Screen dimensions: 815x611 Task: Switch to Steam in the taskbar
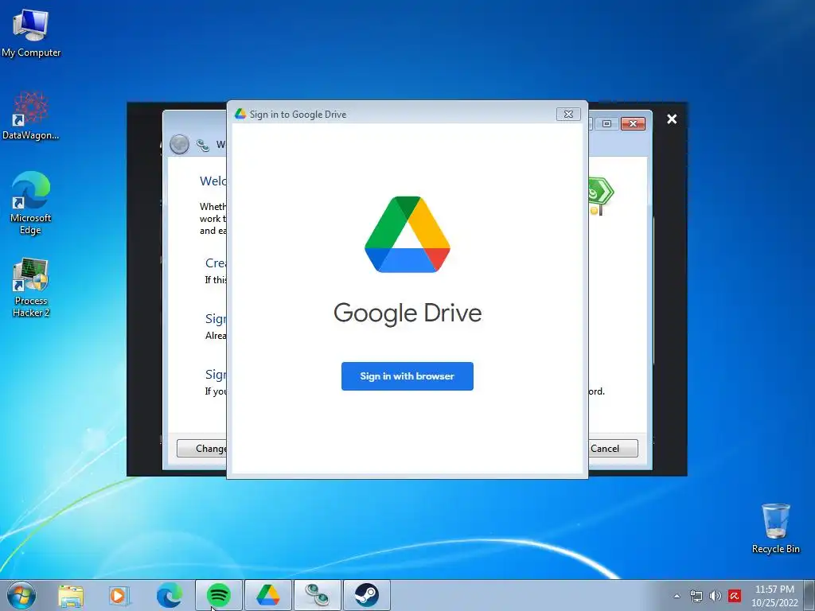pyautogui.click(x=367, y=595)
